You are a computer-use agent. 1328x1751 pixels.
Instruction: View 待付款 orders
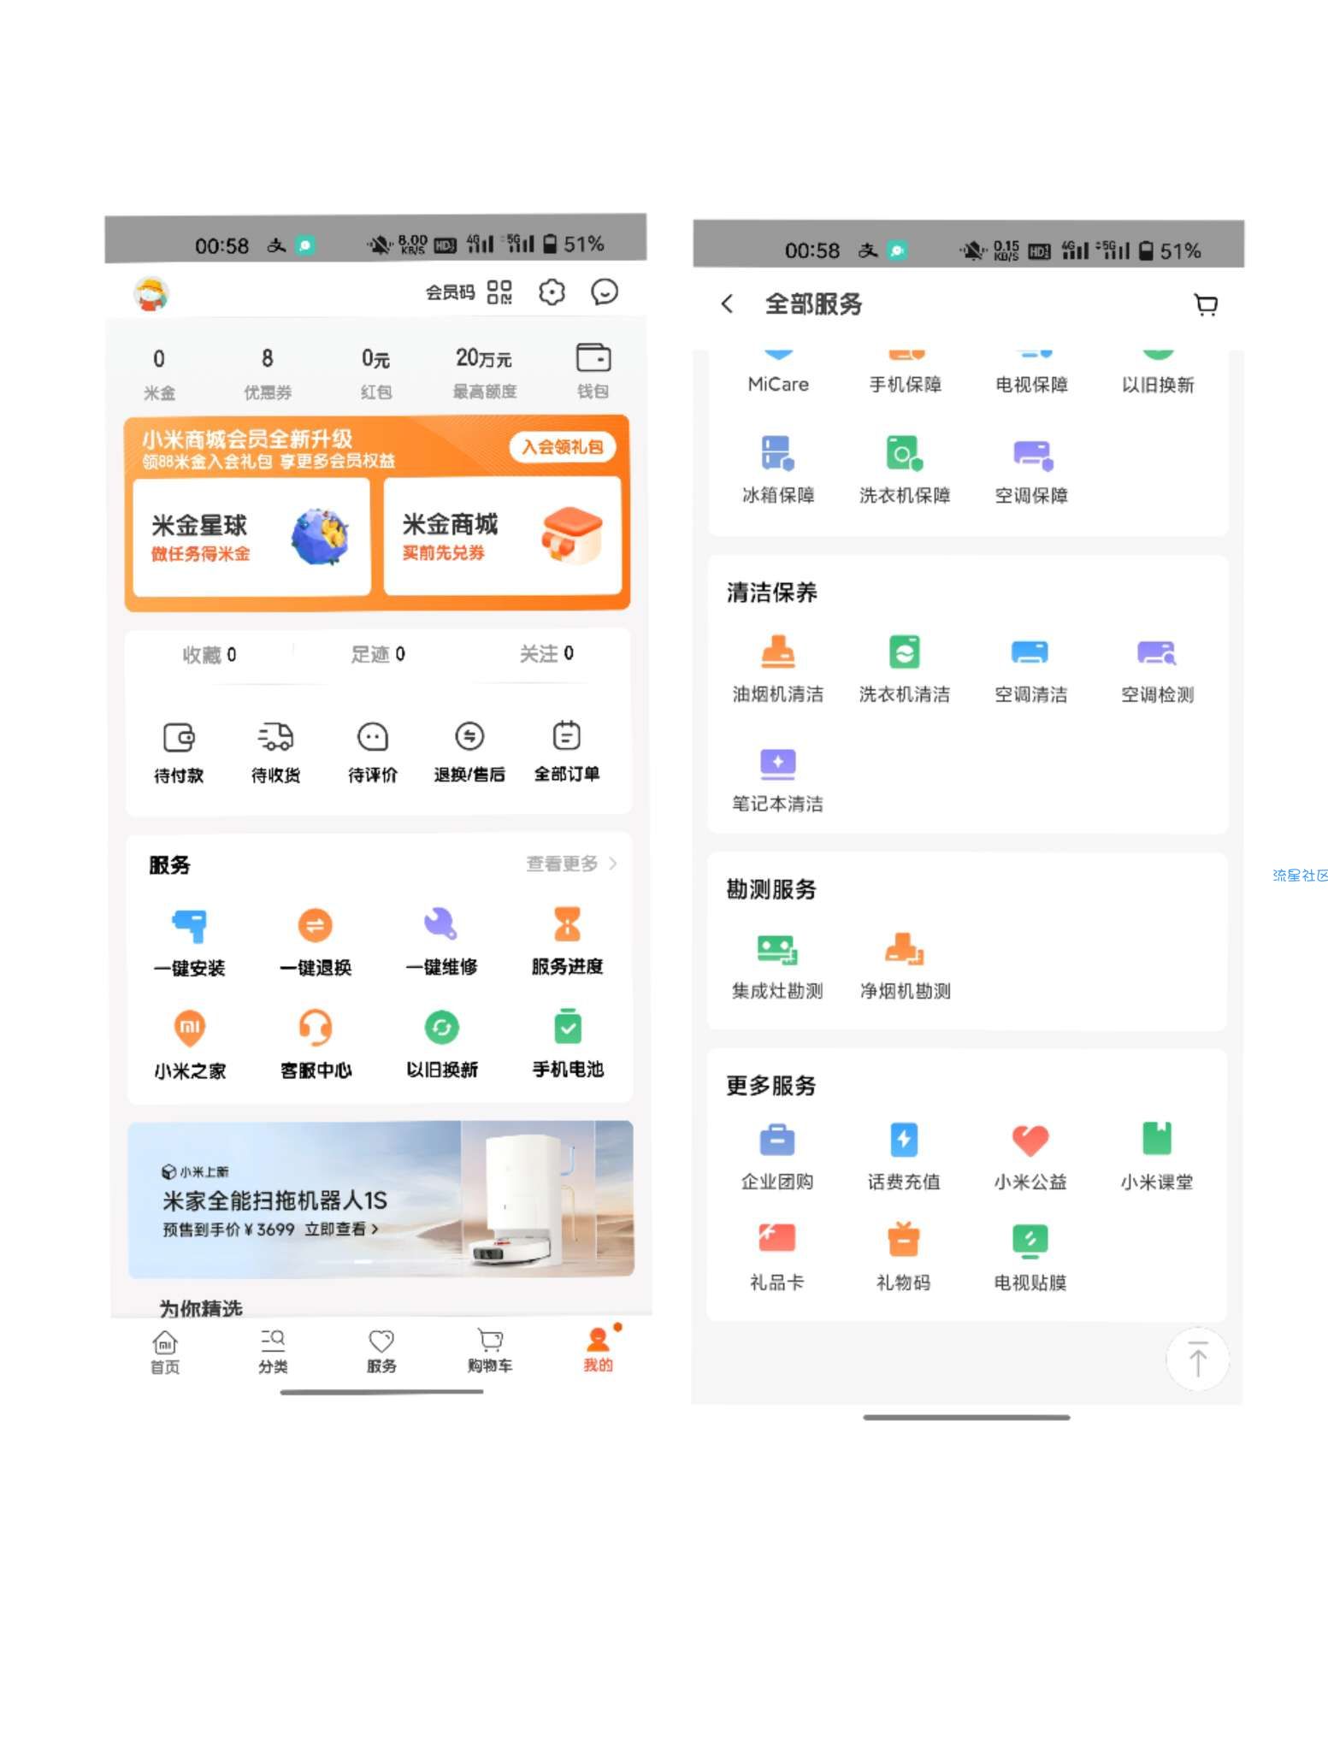[x=179, y=752]
